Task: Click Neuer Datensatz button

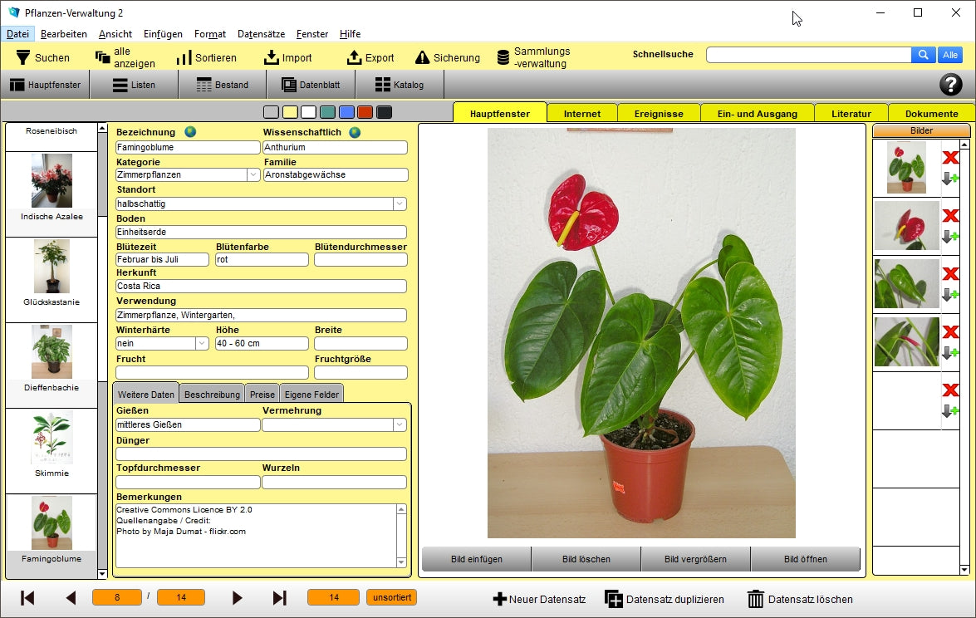Action: click(x=540, y=599)
